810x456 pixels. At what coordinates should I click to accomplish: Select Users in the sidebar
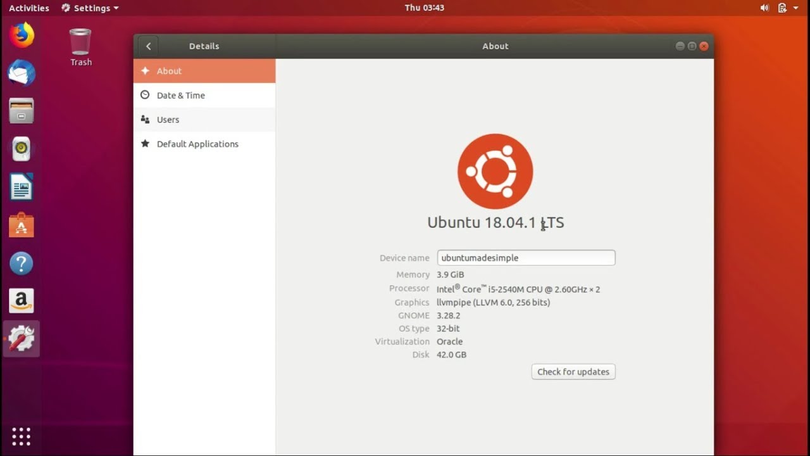point(204,119)
